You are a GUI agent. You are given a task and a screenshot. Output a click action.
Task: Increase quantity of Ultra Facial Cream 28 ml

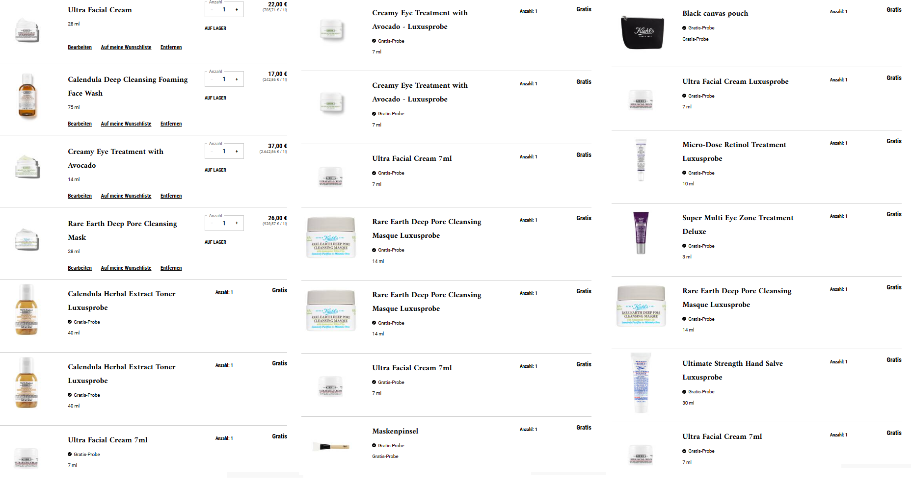pos(237,9)
